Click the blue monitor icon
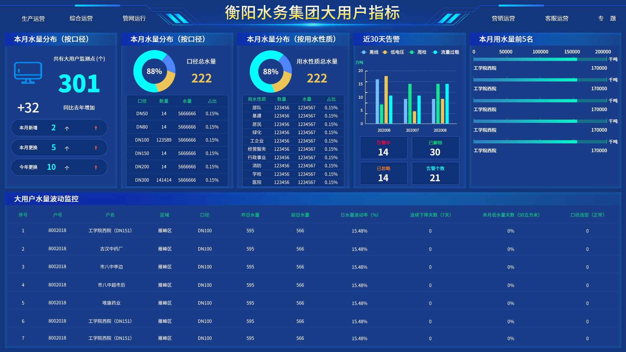Image resolution: width=626 pixels, height=352 pixels. click(x=28, y=72)
